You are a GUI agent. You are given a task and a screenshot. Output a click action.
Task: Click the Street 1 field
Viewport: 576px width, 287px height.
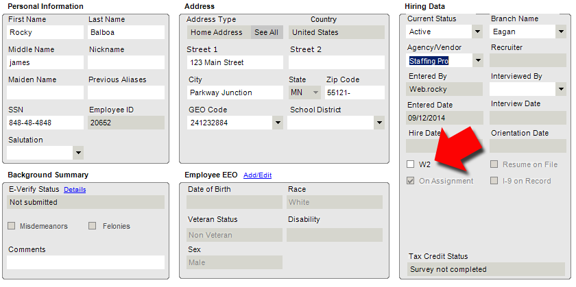[x=235, y=62]
